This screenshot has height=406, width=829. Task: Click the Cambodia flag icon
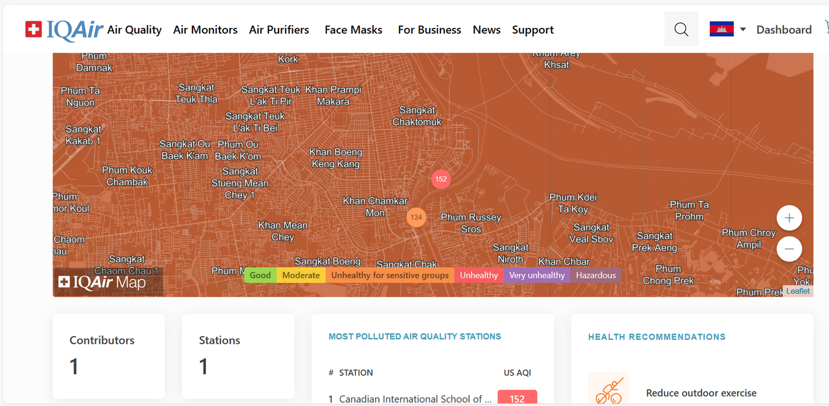[x=721, y=29]
